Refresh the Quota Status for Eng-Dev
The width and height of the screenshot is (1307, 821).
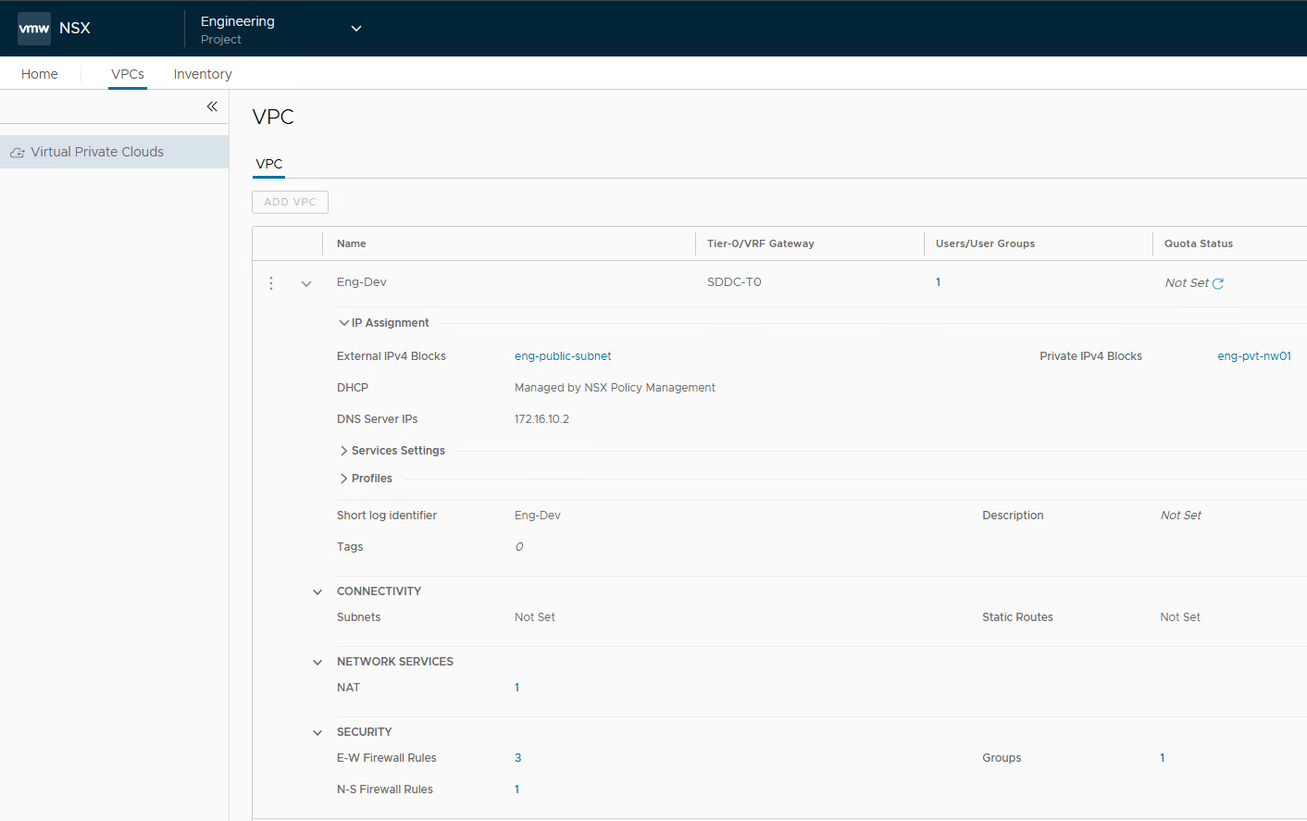[1218, 284]
